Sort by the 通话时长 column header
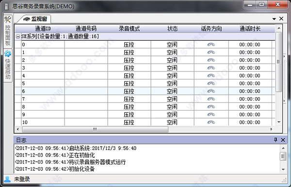 250,29
